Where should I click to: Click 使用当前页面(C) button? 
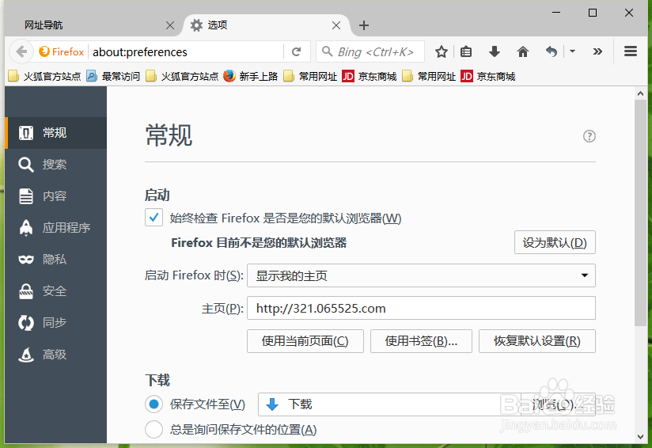(305, 341)
